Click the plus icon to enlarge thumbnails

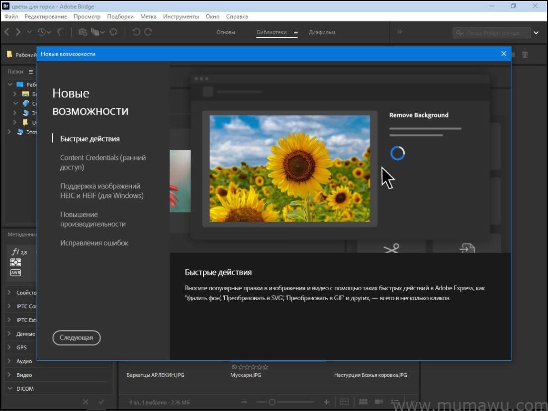(327, 402)
